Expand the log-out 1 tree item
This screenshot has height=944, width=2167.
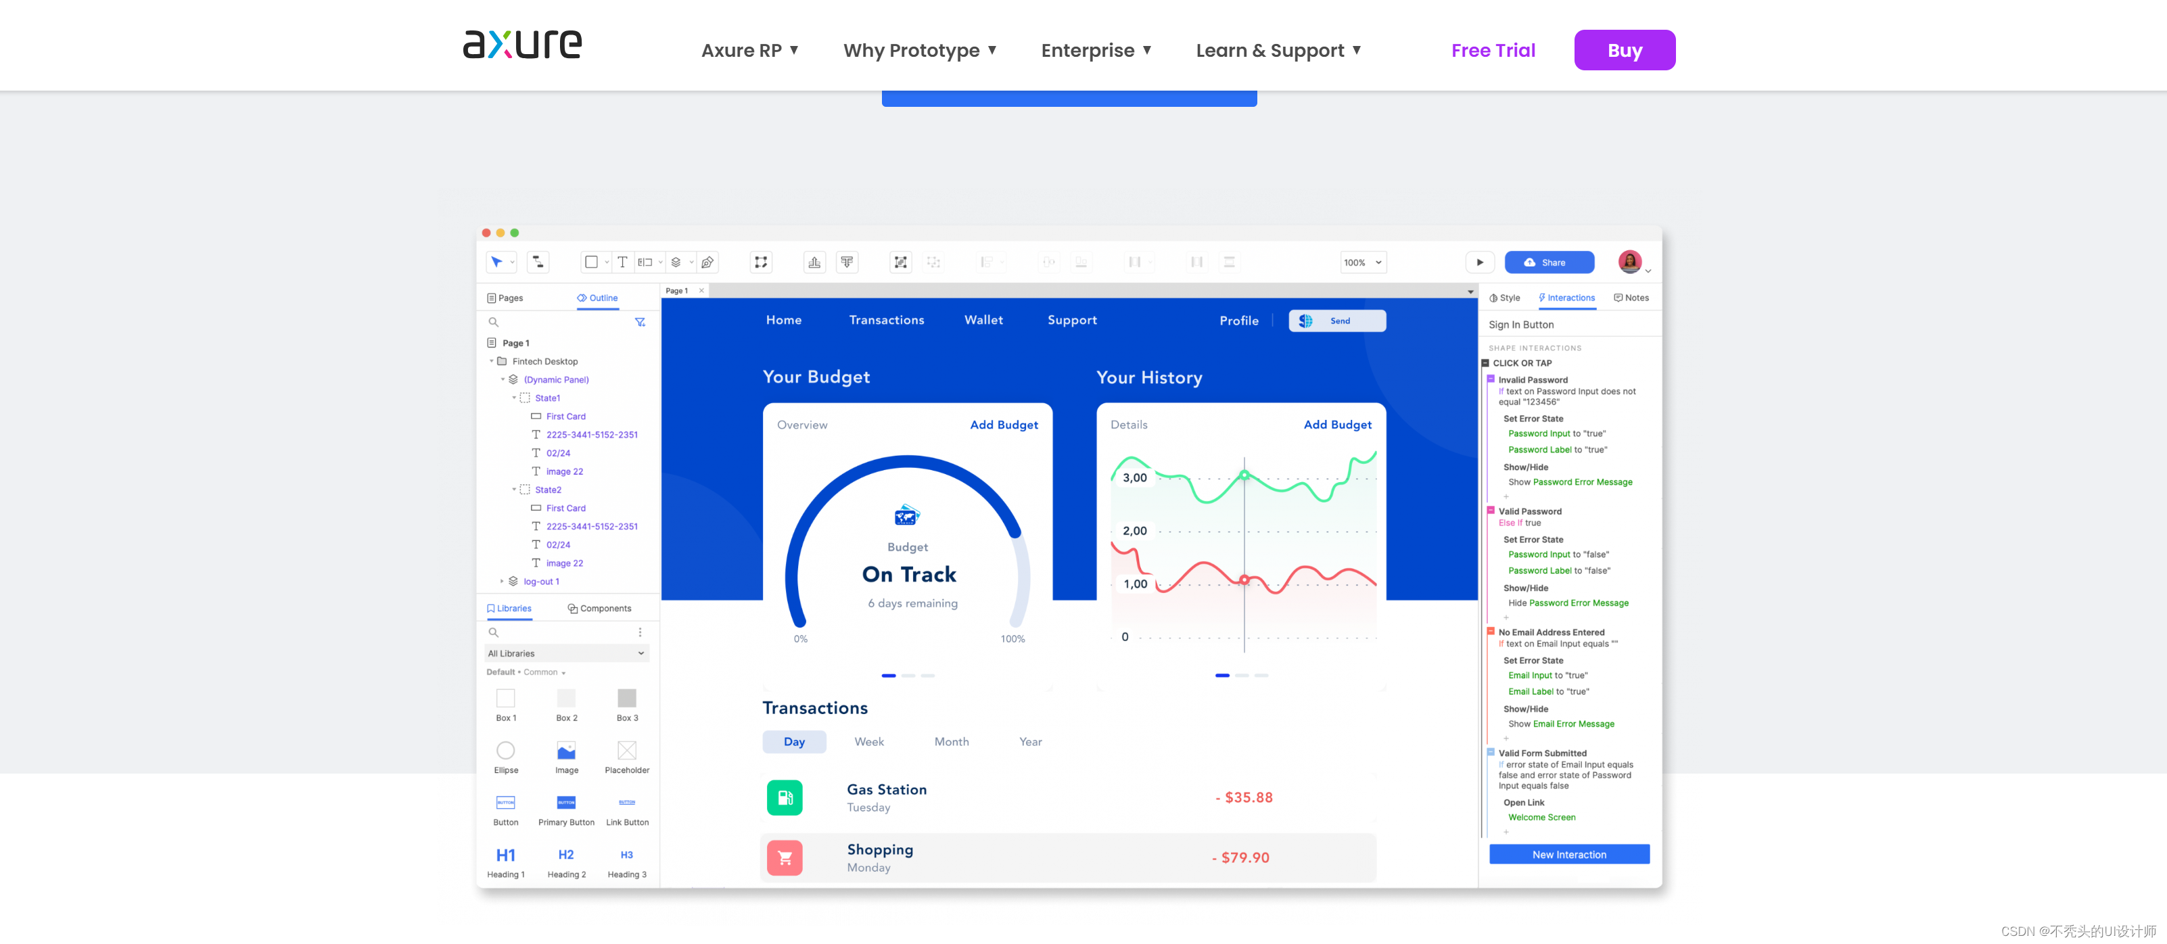click(x=503, y=582)
